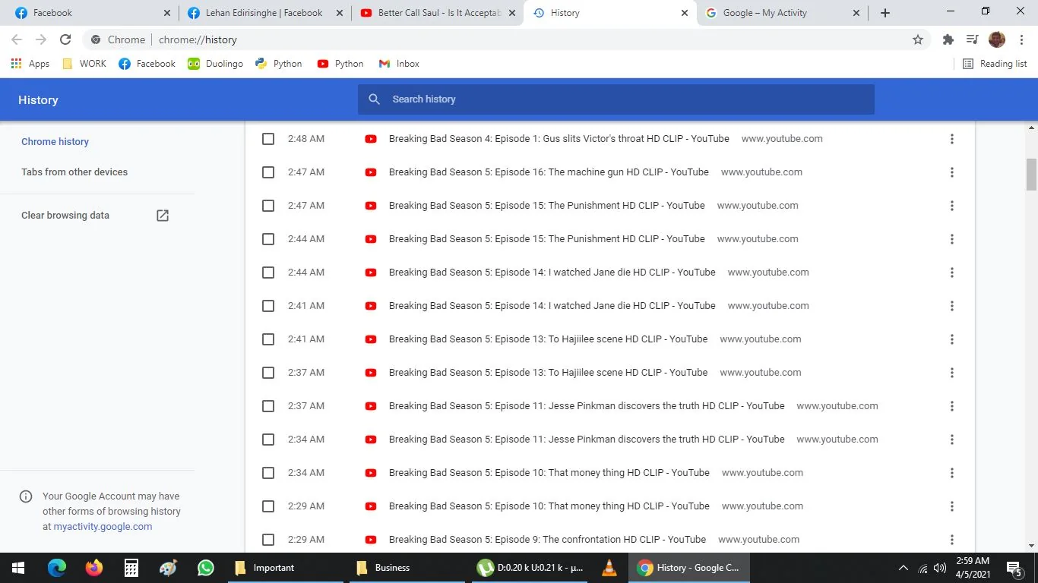Viewport: 1038px width, 583px height.
Task: Open VLC media player from the taskbar
Action: 609,568
